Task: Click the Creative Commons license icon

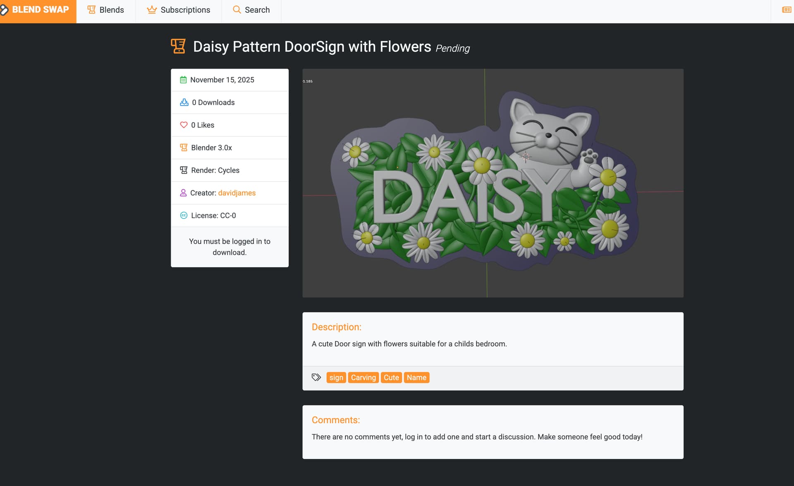Action: pyautogui.click(x=184, y=215)
